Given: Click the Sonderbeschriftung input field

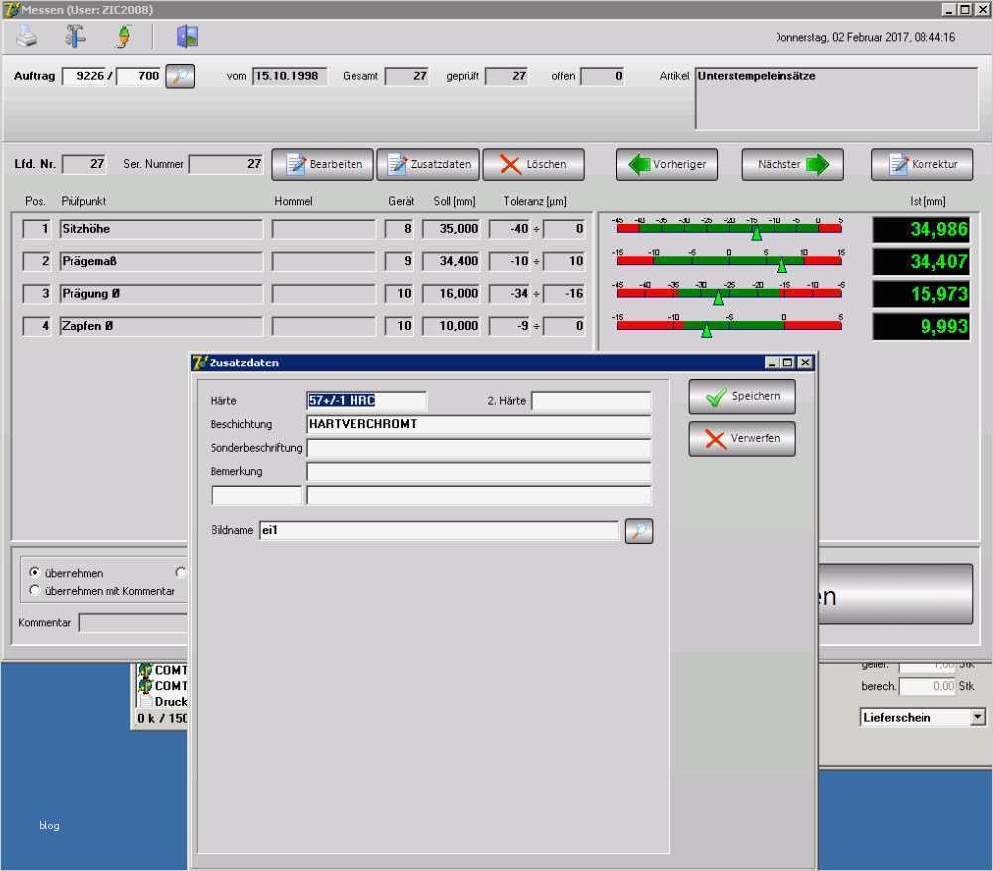Looking at the screenshot, I should [479, 448].
